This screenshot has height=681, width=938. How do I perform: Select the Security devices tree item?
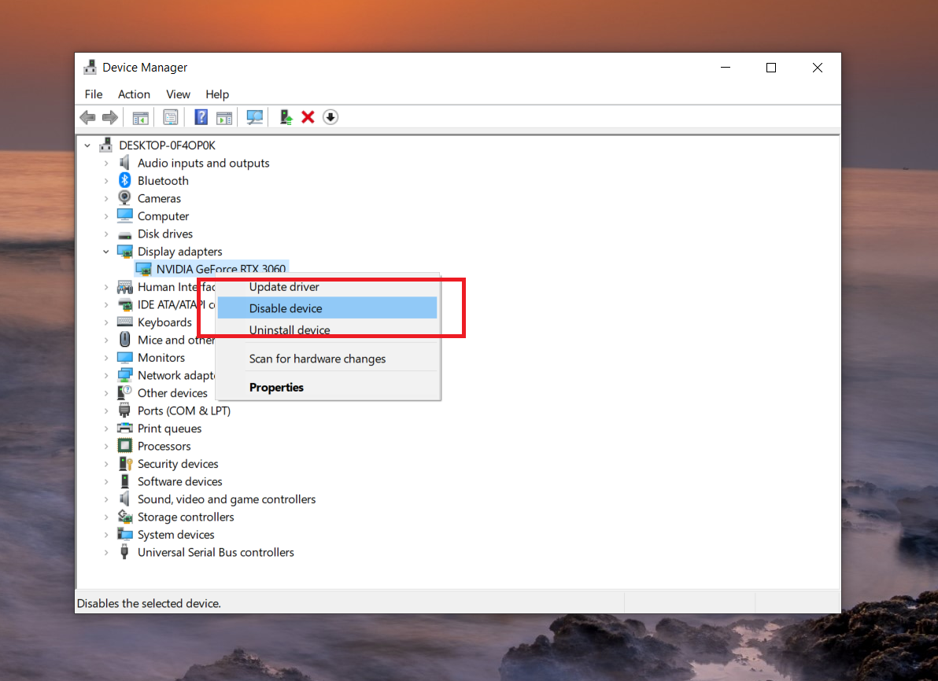click(x=178, y=464)
